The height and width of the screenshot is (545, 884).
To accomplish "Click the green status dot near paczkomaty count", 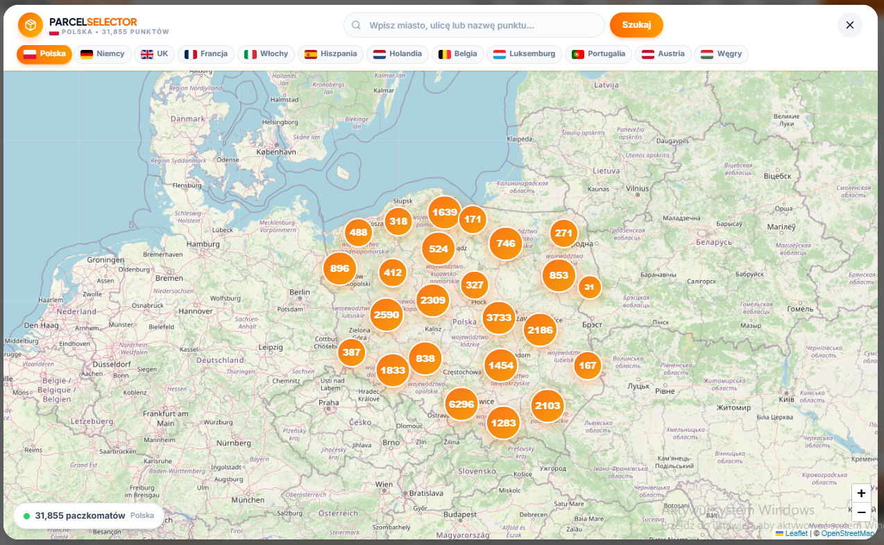I will [27, 515].
